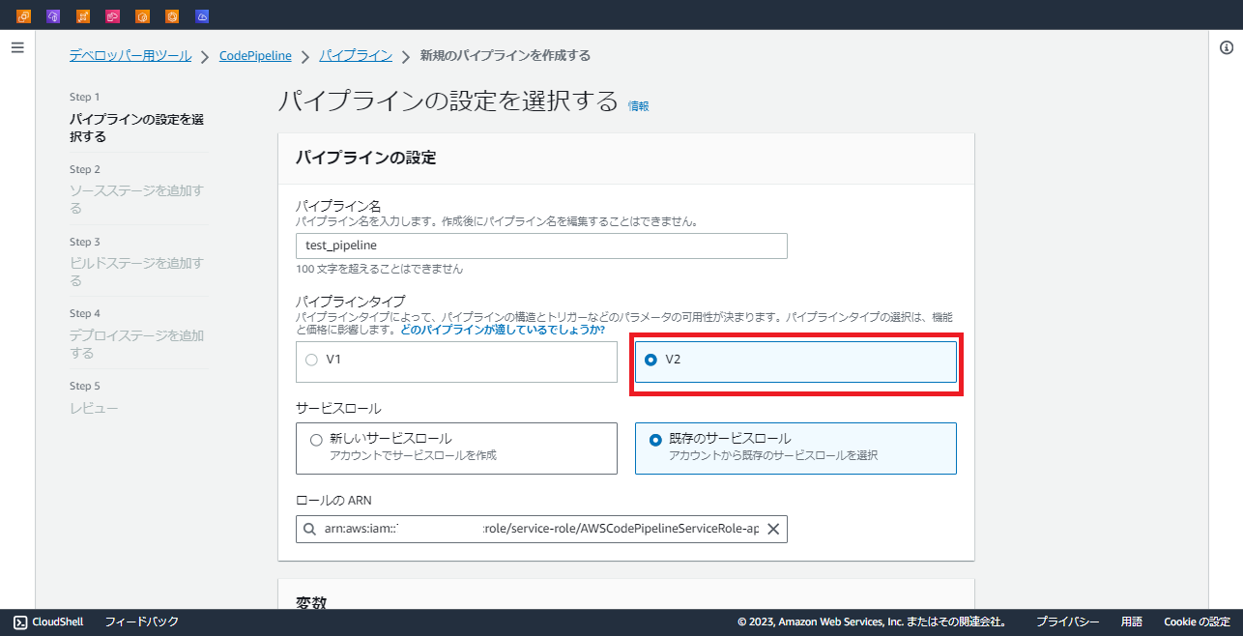Click フィードバック in the footer
This screenshot has width=1243, height=636.
pos(141,622)
